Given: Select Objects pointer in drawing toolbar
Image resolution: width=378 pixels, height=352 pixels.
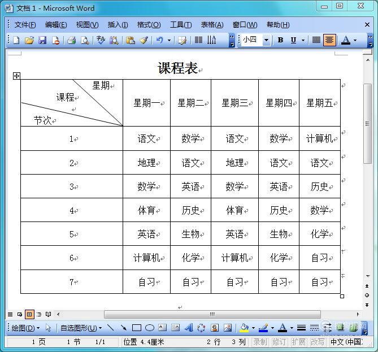Looking at the screenshot, I should (48, 328).
